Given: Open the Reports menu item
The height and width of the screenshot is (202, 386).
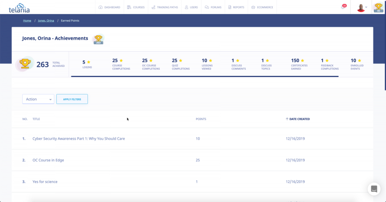Looking at the screenshot, I should pos(236,8).
